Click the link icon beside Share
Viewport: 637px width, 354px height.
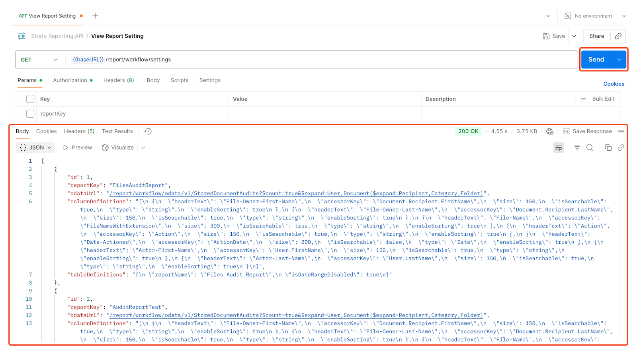point(618,36)
